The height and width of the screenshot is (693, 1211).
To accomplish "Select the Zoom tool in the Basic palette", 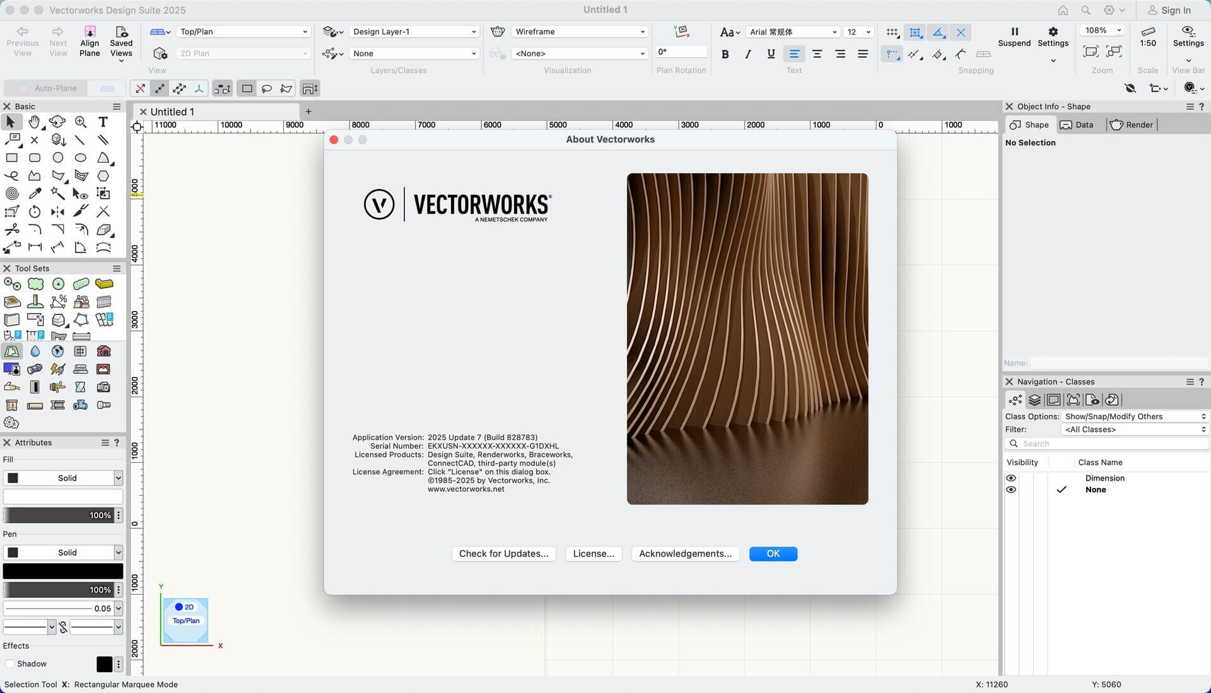I will click(81, 122).
